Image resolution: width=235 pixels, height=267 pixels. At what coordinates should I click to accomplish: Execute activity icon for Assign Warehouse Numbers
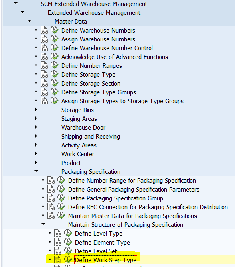(x=55, y=39)
